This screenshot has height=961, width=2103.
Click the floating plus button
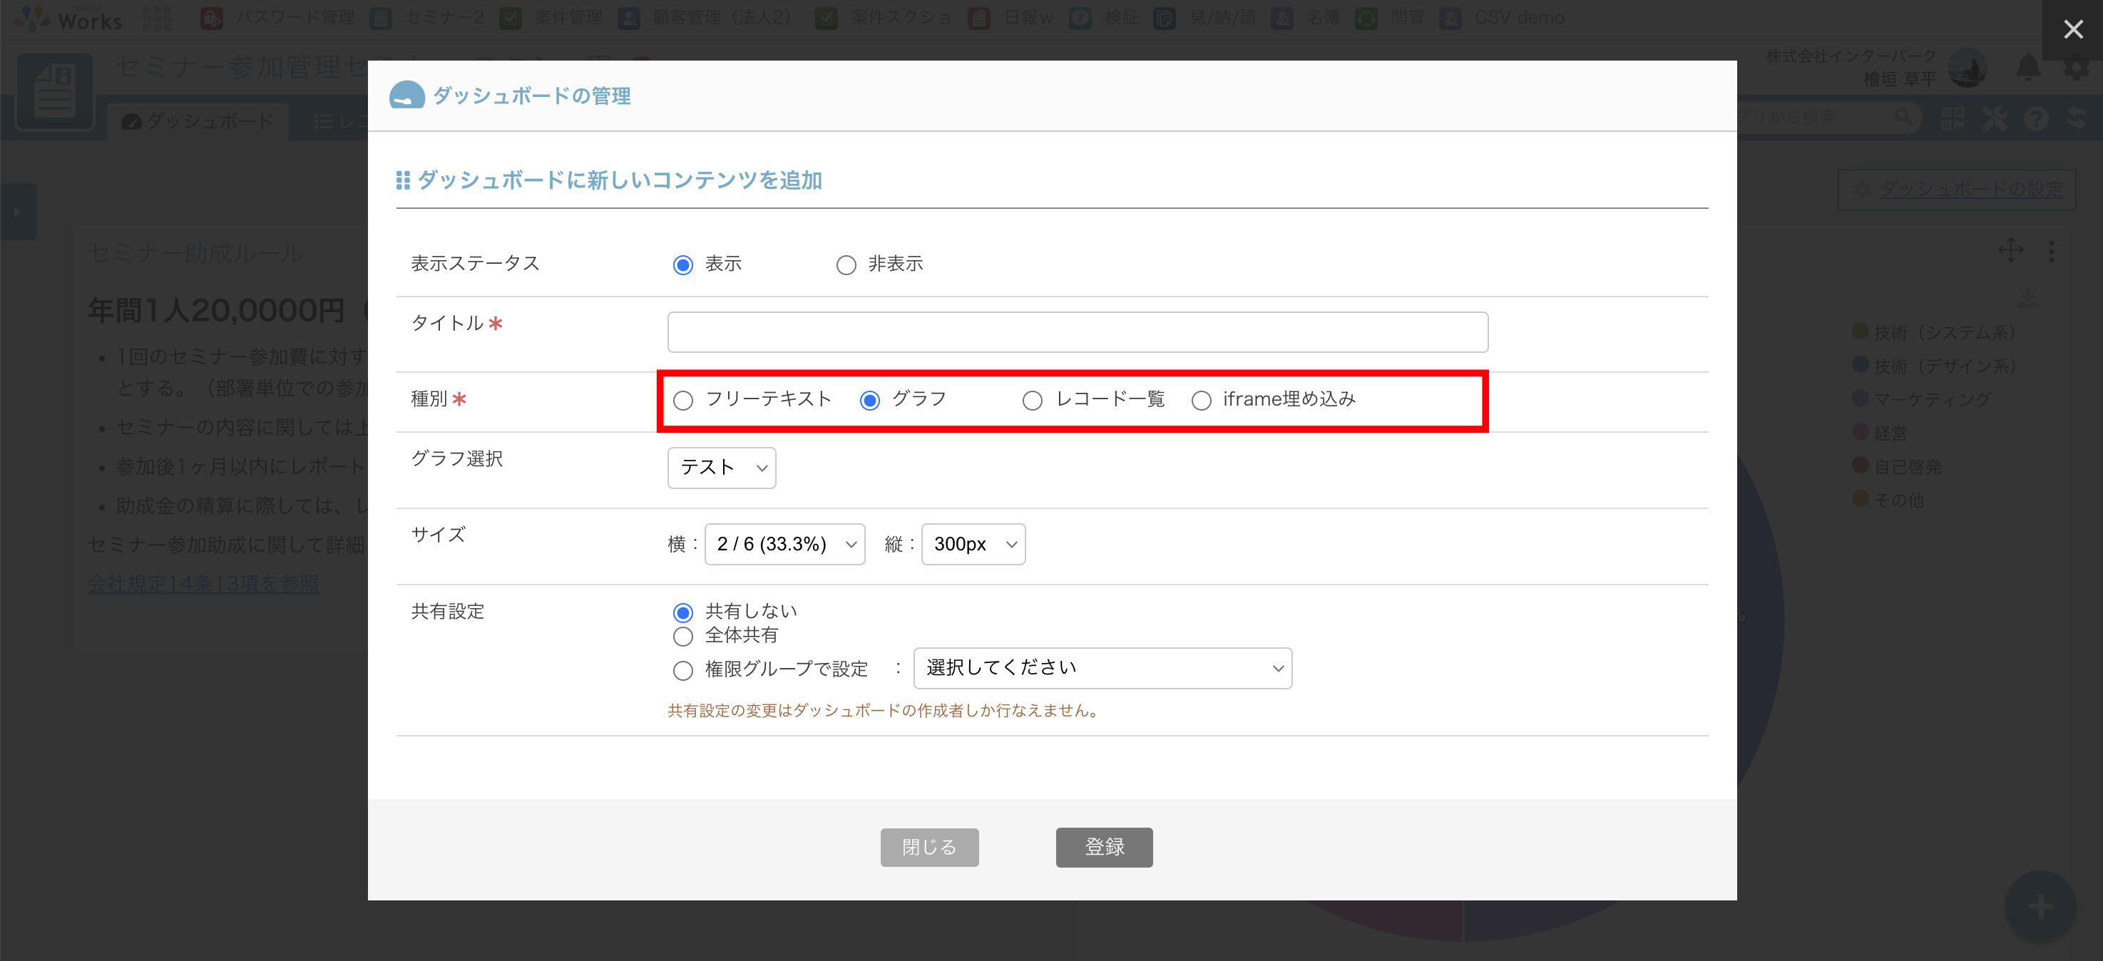click(x=2040, y=905)
